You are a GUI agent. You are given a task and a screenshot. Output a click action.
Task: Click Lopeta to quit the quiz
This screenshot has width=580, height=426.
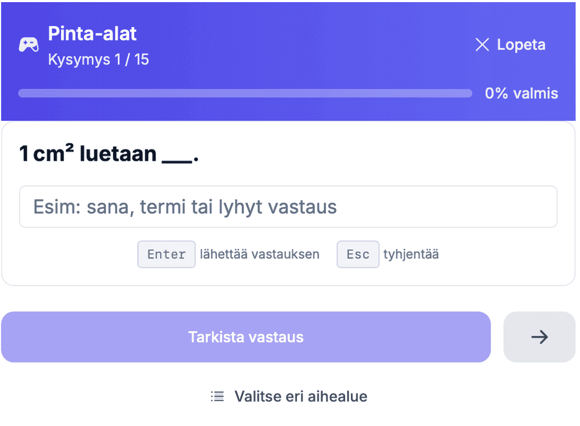(x=521, y=45)
